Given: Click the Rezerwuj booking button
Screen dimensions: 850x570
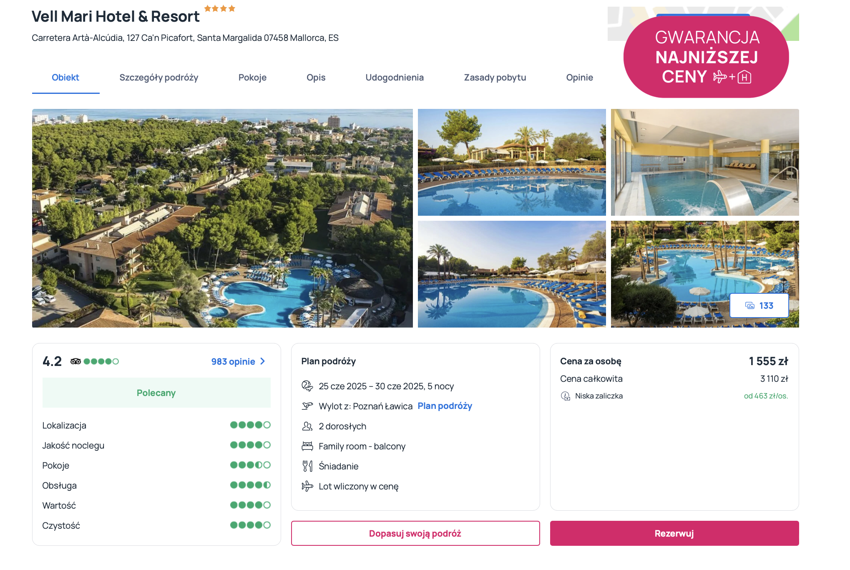Looking at the screenshot, I should pyautogui.click(x=674, y=533).
